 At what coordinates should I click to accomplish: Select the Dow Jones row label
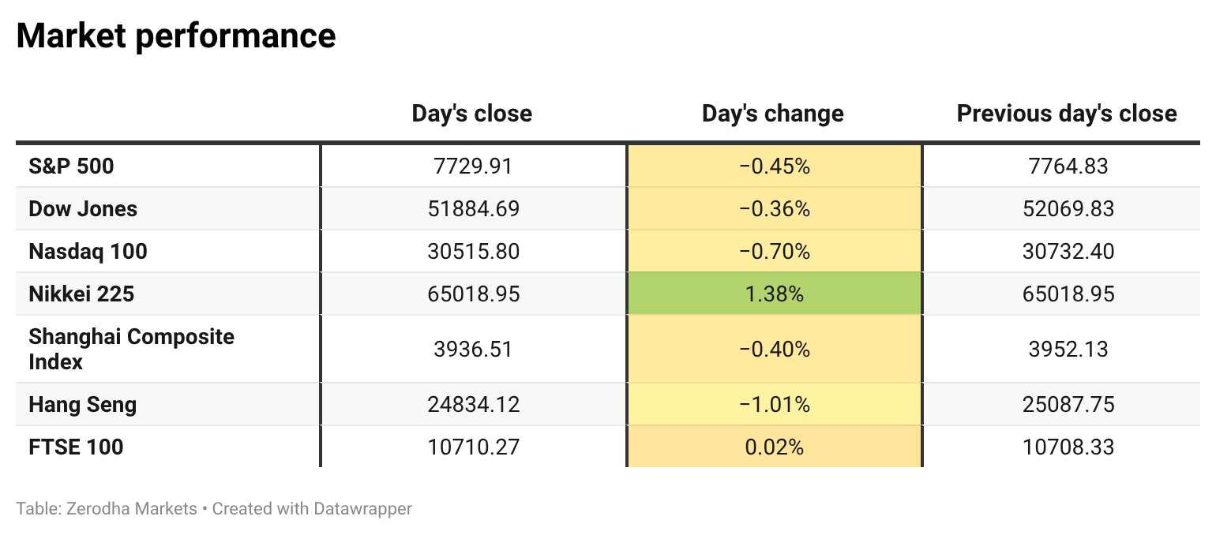point(83,209)
